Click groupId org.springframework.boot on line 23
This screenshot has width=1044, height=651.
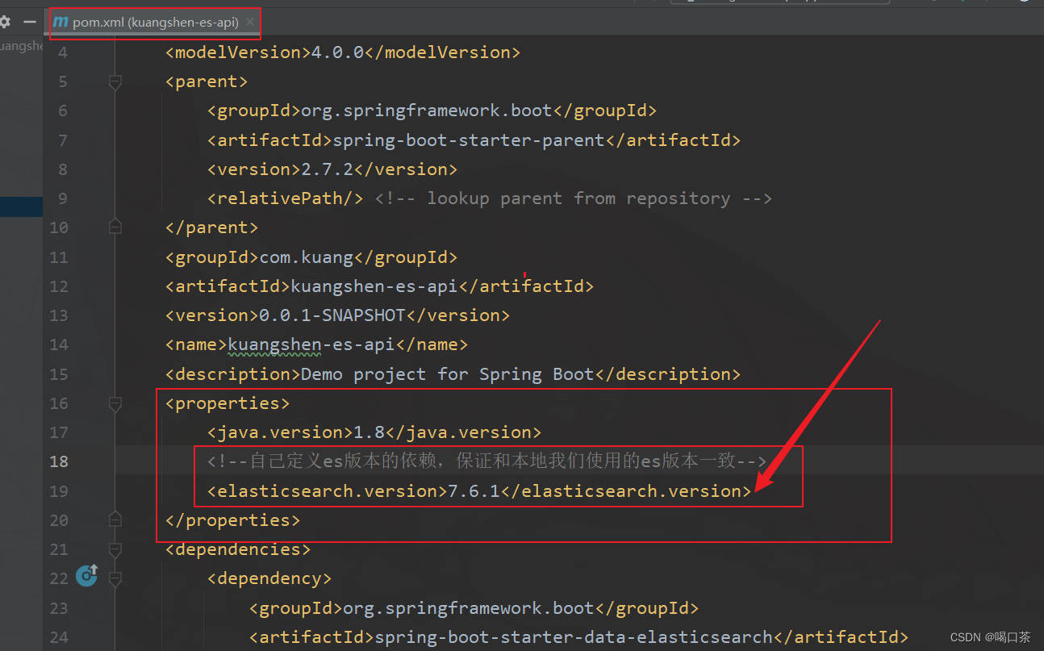point(474,608)
